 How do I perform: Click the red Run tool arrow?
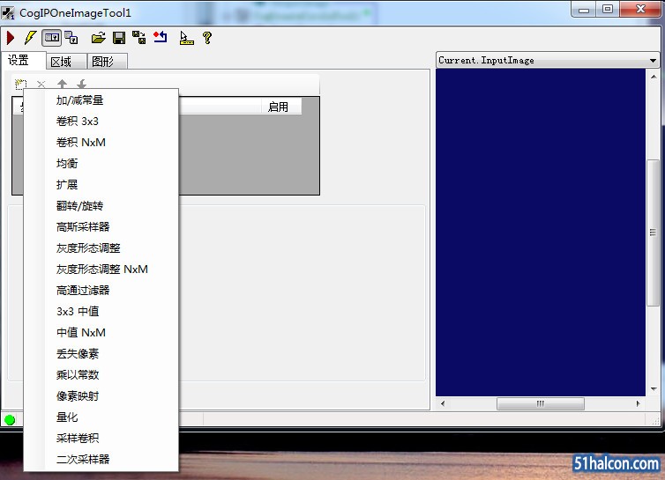[11, 38]
